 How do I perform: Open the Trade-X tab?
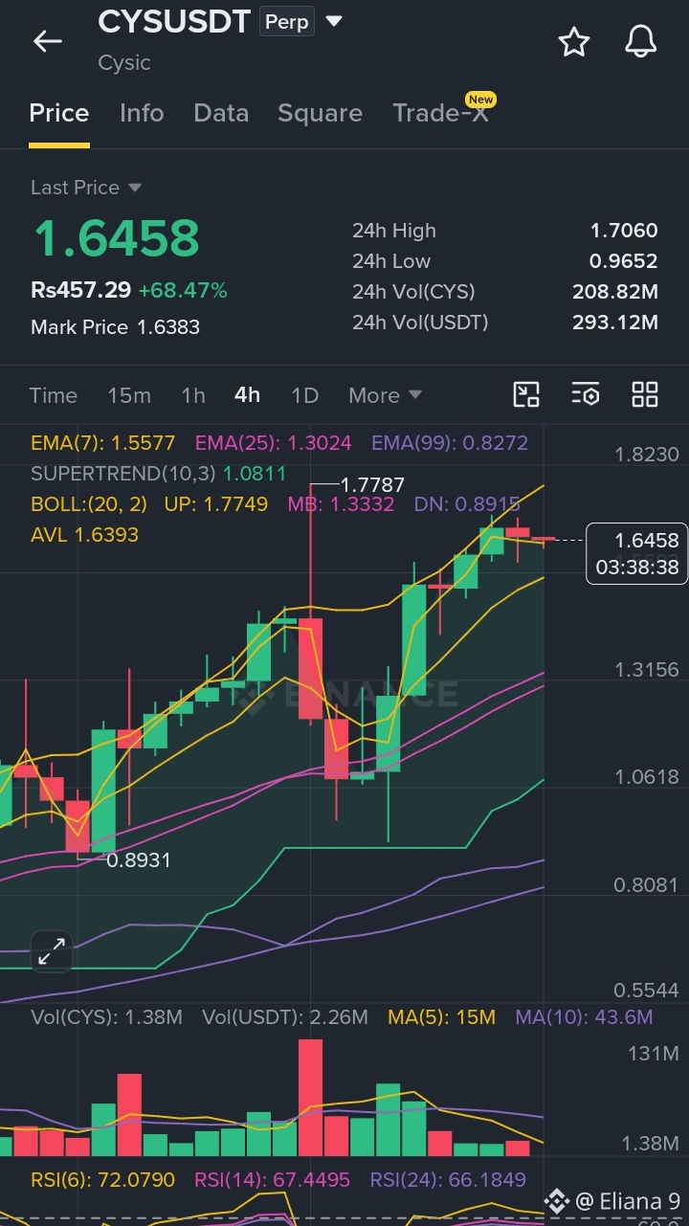(440, 113)
